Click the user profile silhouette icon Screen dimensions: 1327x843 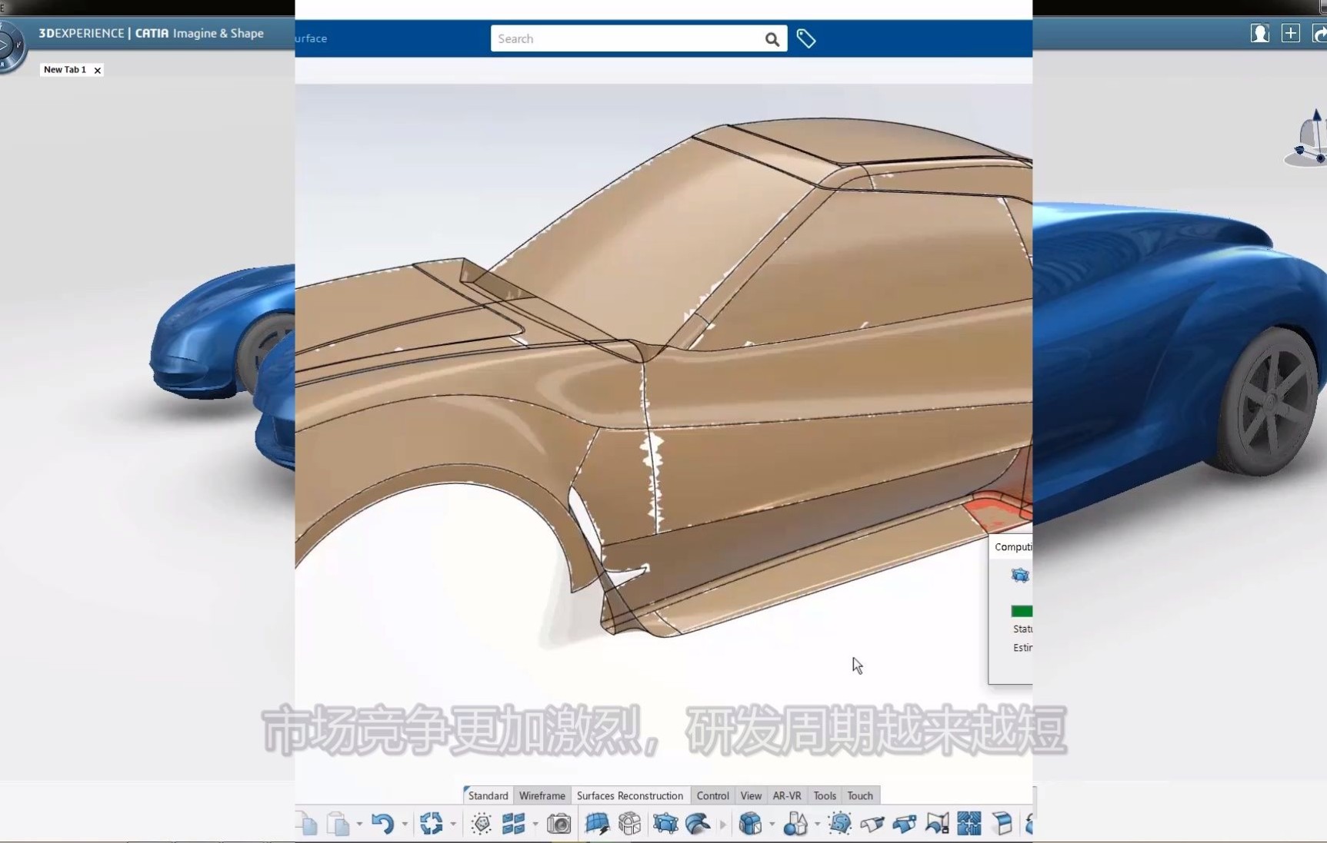(1260, 33)
